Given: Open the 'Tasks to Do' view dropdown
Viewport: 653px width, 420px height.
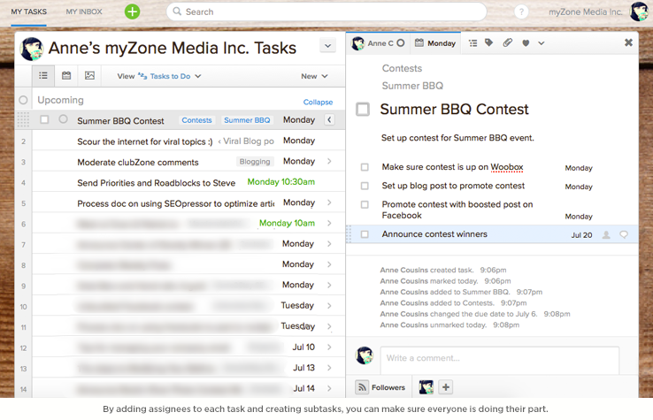Looking at the screenshot, I should click(x=170, y=76).
